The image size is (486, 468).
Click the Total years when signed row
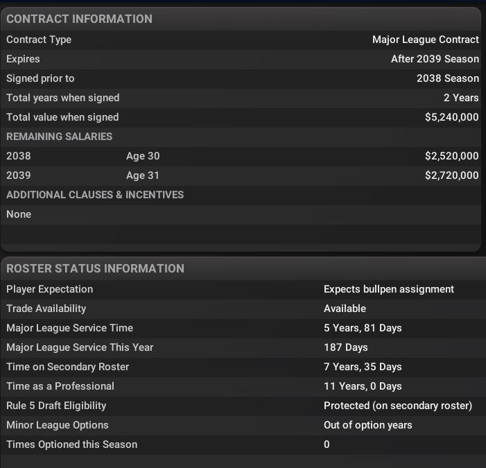point(62,98)
